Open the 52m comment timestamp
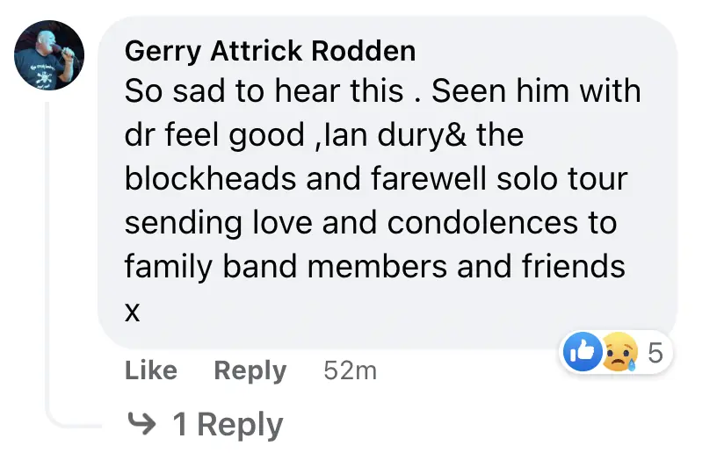The width and height of the screenshot is (724, 460). [350, 370]
